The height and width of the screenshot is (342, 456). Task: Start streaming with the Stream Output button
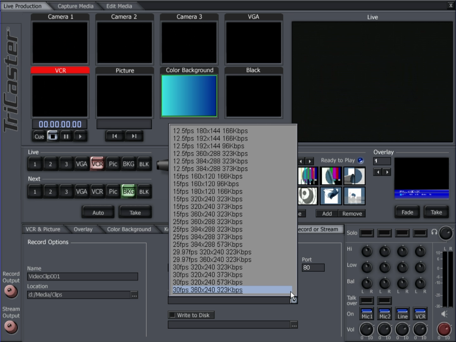[11, 327]
